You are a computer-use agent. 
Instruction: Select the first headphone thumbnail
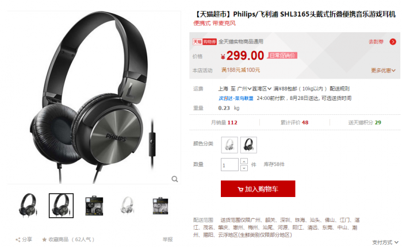click(28, 206)
